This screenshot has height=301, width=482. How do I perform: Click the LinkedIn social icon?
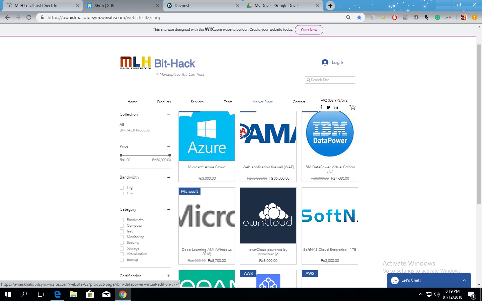[336, 107]
